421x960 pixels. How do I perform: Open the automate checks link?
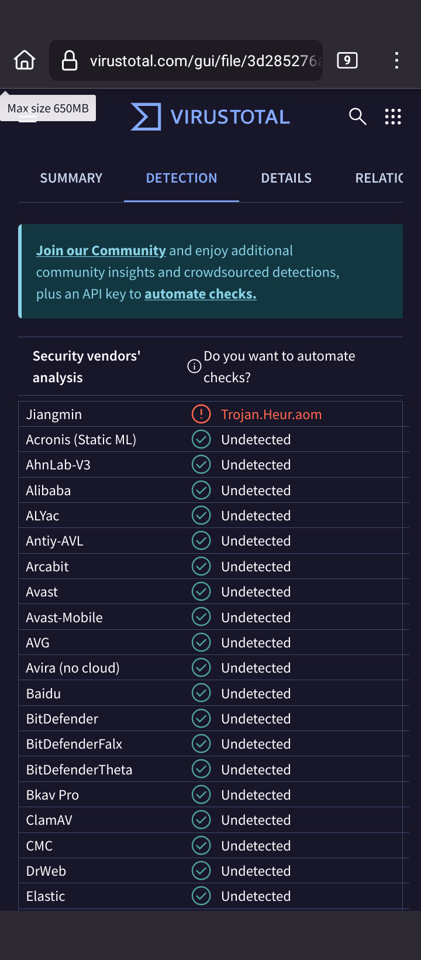(x=200, y=294)
